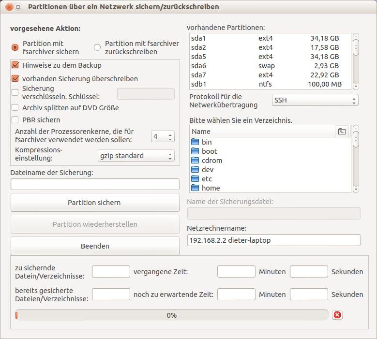The width and height of the screenshot is (377, 339).
Task: Select the sda2 partition row
Action: (x=270, y=47)
